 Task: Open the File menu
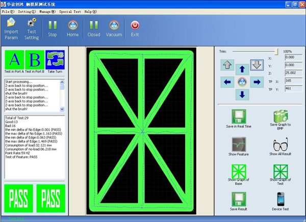point(8,11)
